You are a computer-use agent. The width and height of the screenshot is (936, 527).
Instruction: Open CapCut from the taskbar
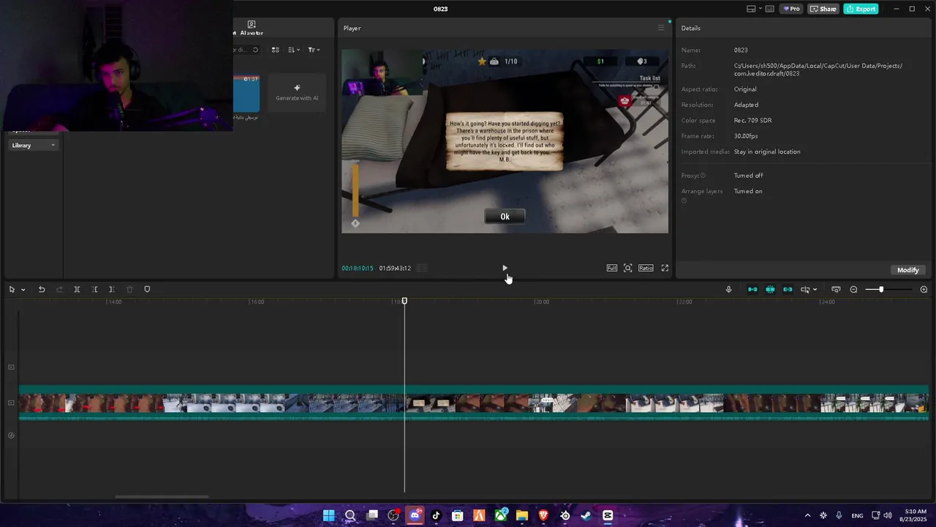point(608,515)
